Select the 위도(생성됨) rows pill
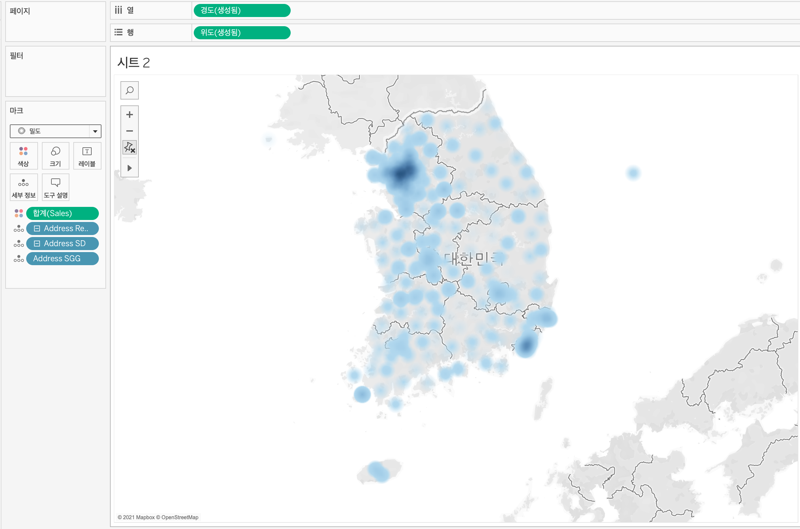Image resolution: width=800 pixels, height=529 pixels. [x=242, y=33]
